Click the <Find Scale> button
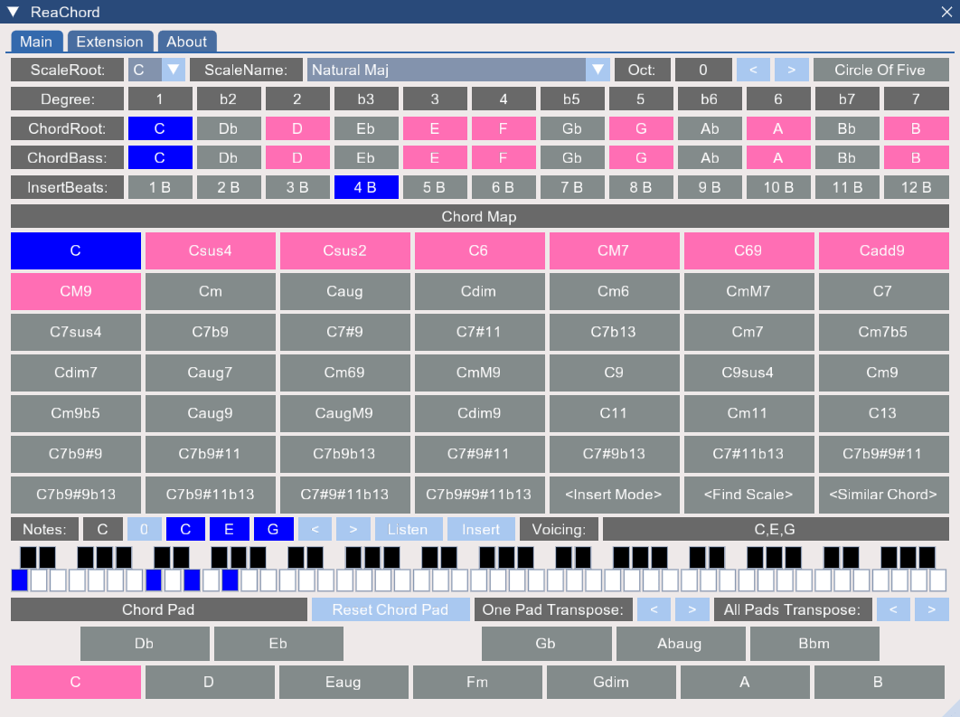The width and height of the screenshot is (960, 717). click(748, 495)
